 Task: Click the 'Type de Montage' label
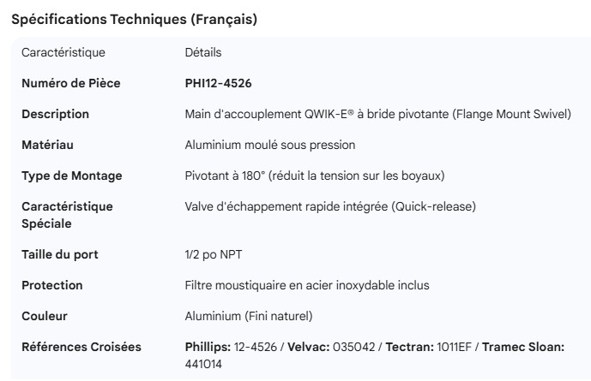click(71, 176)
